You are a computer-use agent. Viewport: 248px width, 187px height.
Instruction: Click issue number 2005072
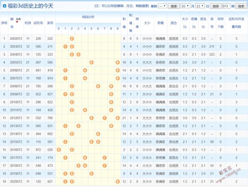tap(16, 62)
